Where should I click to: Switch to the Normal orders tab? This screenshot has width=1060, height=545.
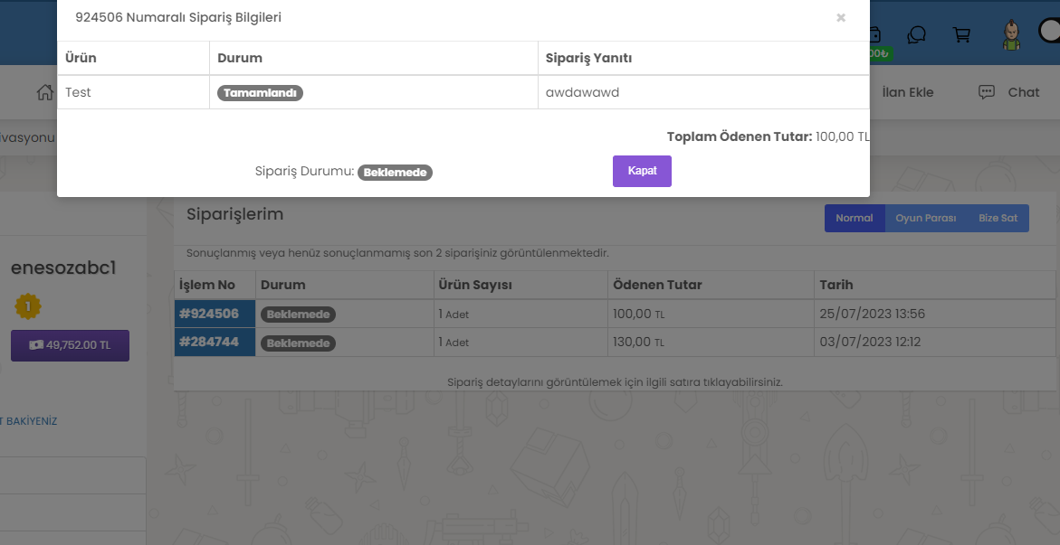coord(854,218)
